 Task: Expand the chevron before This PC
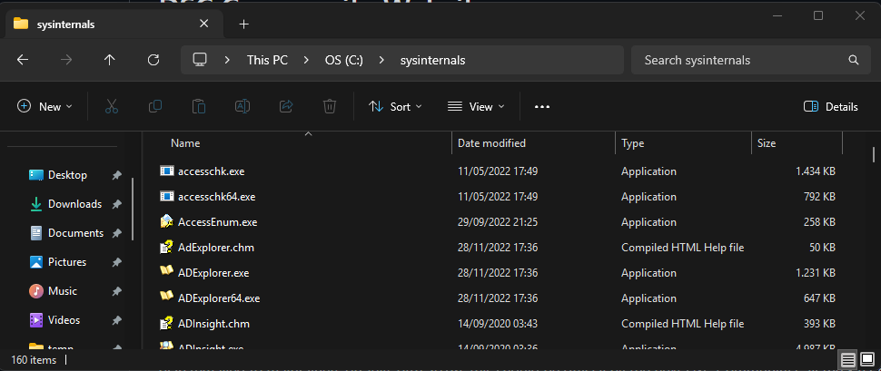pos(227,60)
